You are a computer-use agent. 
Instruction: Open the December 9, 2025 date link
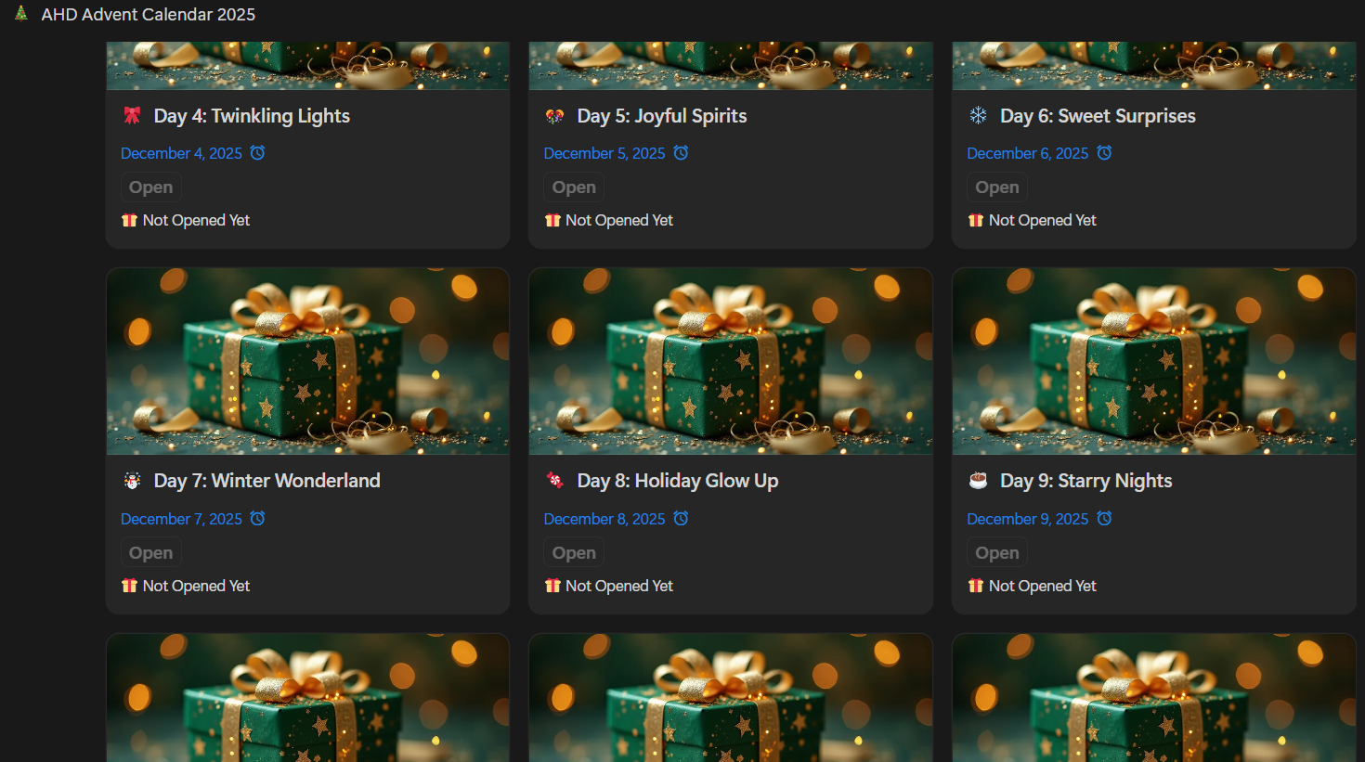[x=1027, y=519]
